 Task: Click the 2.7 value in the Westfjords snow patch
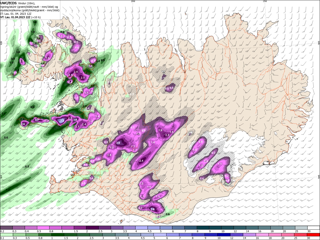tap(22, 61)
